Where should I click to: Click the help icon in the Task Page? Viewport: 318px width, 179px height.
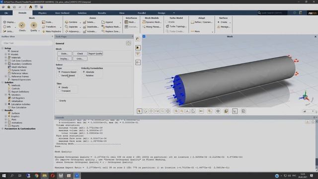(x=128, y=43)
